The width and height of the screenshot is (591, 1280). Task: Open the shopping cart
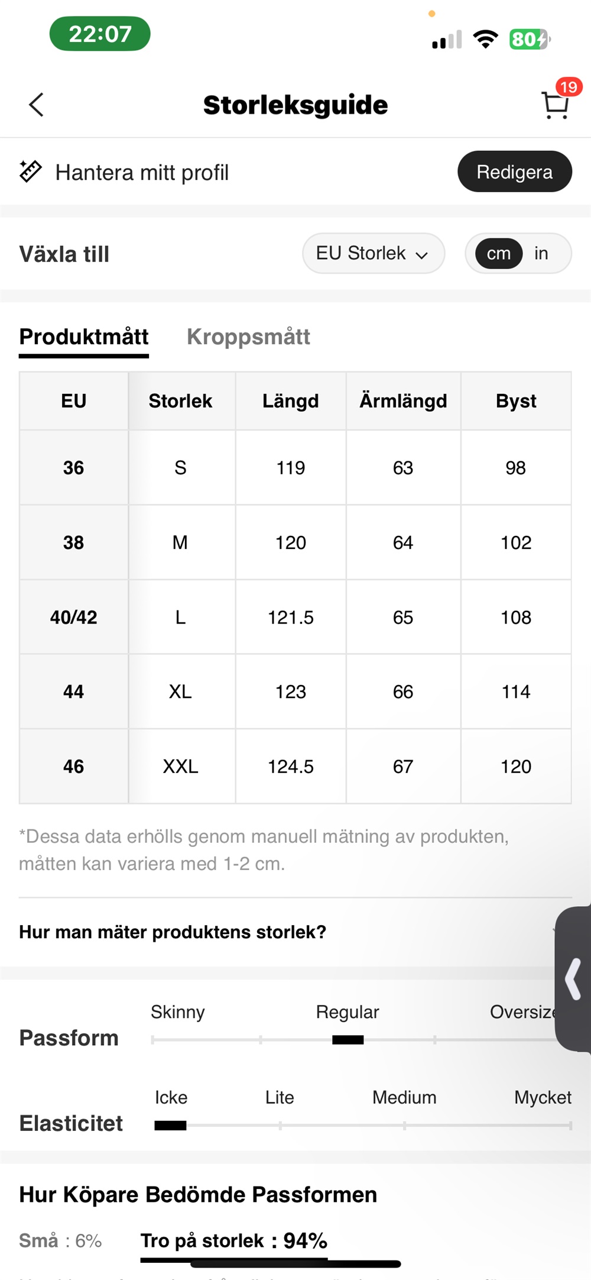[x=555, y=105]
